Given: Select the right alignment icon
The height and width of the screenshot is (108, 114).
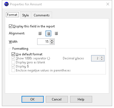Looking at the screenshot, I should (x=48, y=34).
